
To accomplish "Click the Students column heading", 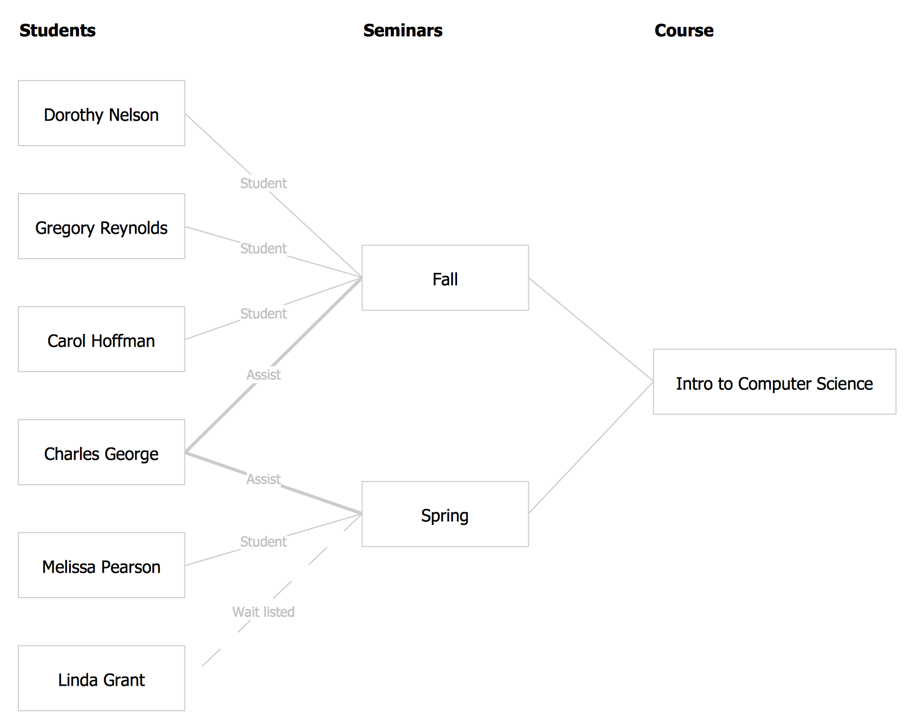I will point(58,31).
